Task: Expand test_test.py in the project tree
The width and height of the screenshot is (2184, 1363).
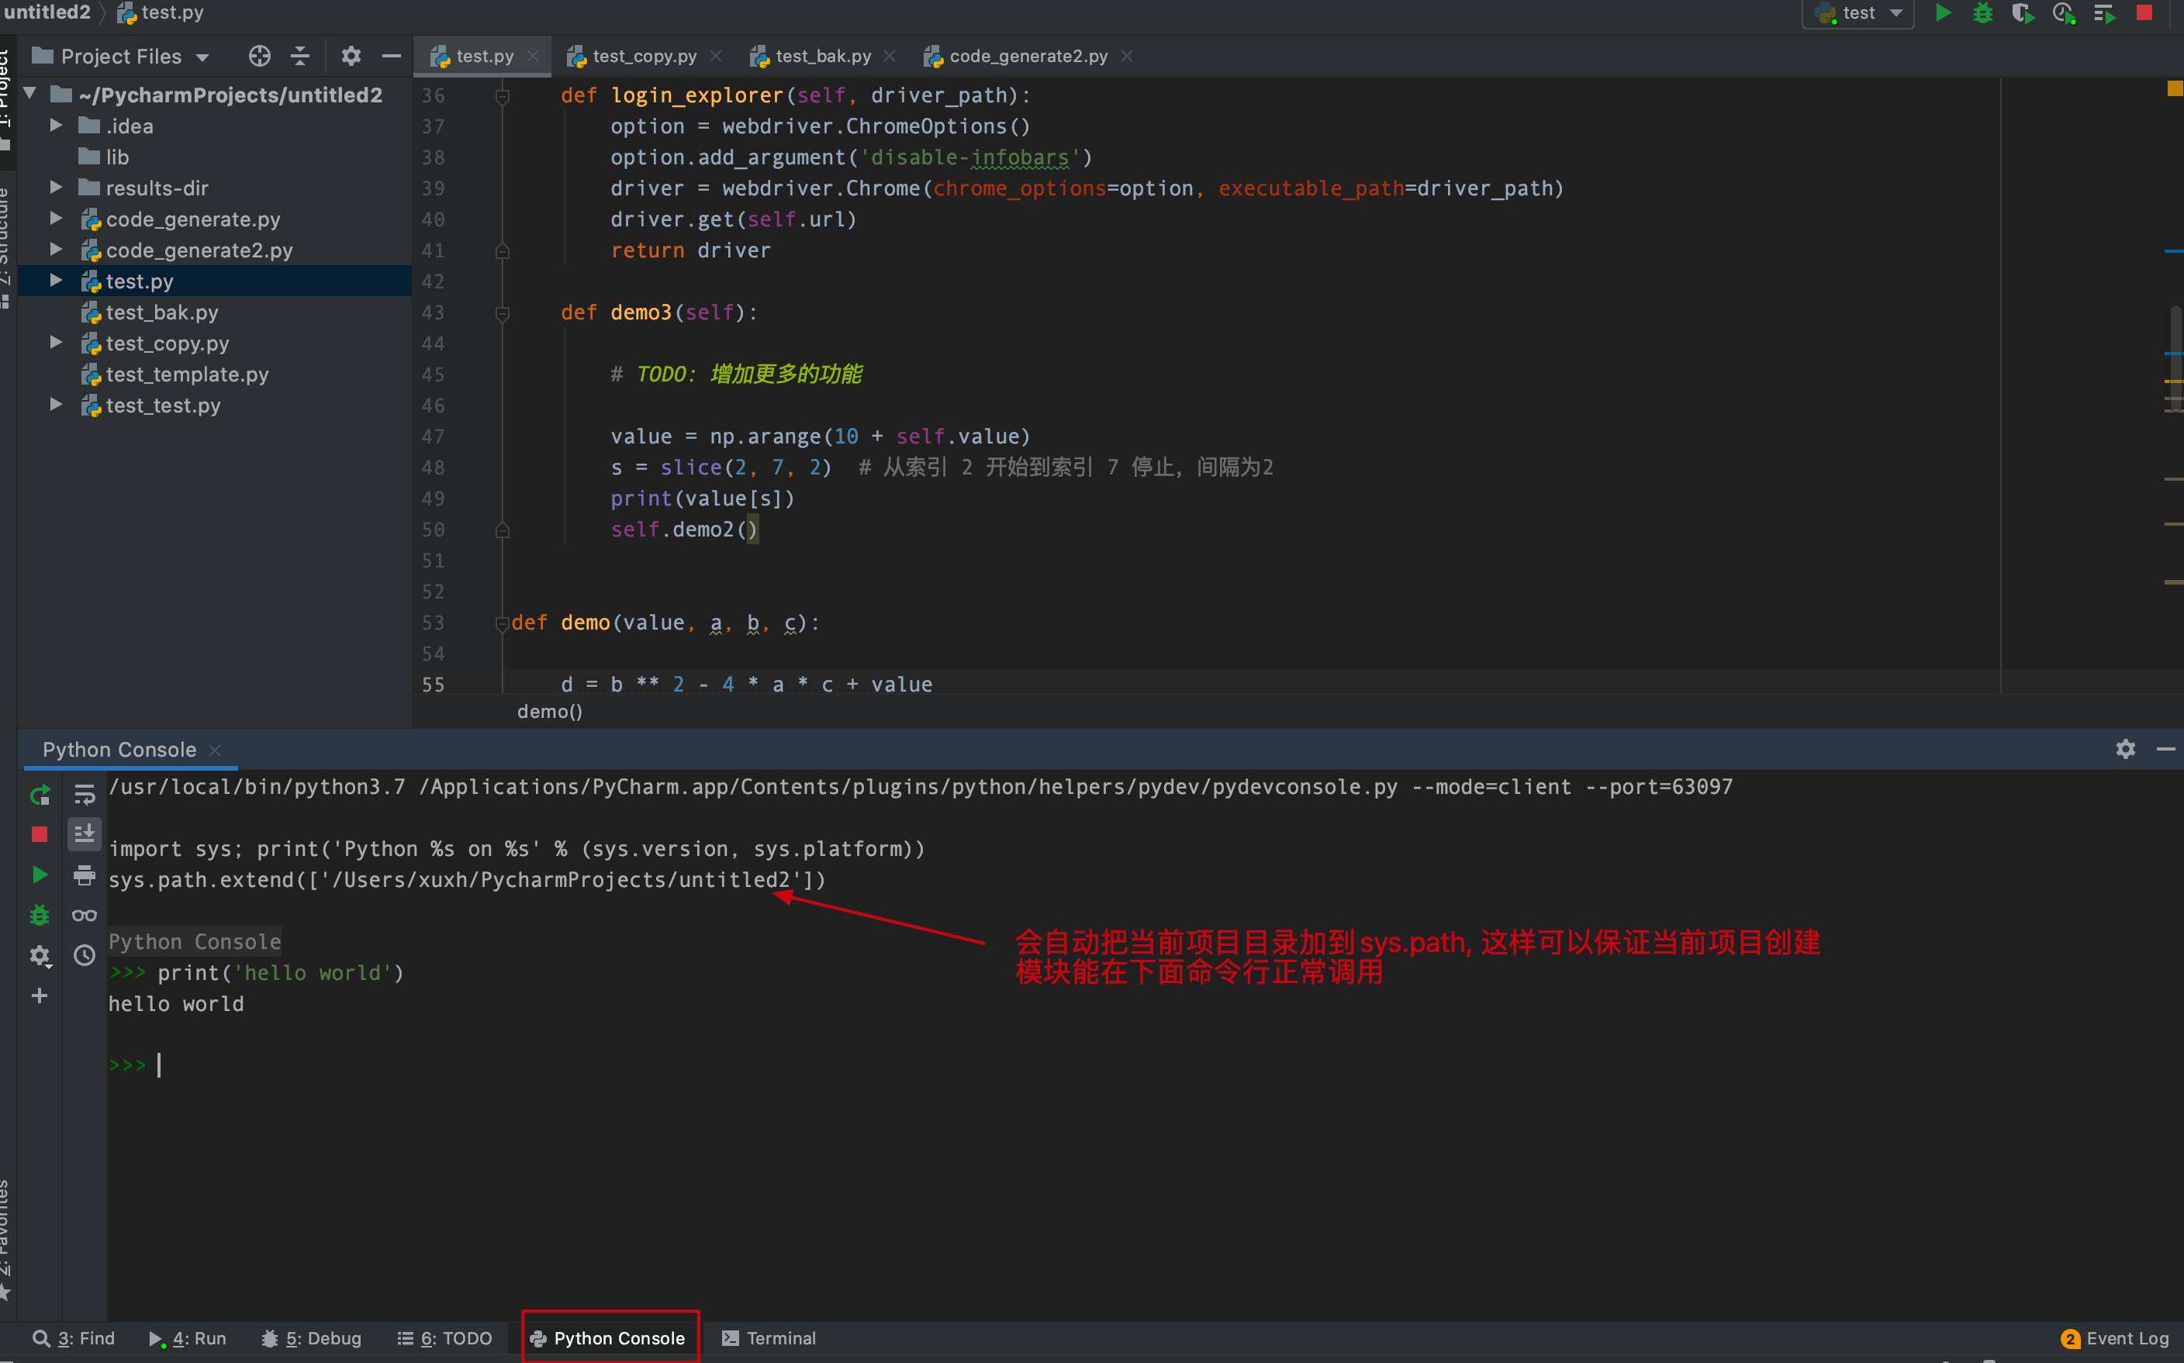Action: pyautogui.click(x=56, y=405)
